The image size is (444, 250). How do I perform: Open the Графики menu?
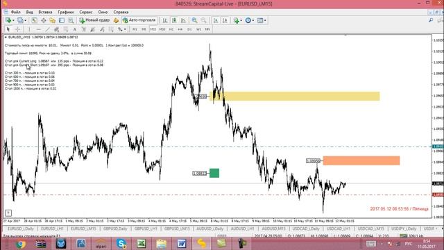click(x=66, y=12)
